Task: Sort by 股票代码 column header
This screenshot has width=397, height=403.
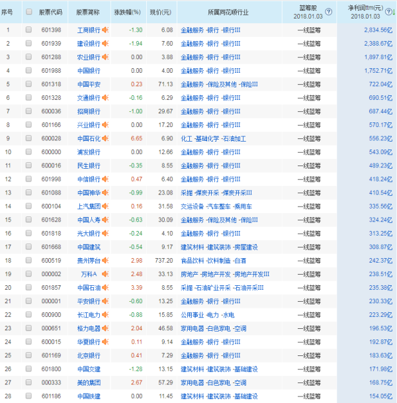Action: pos(51,12)
